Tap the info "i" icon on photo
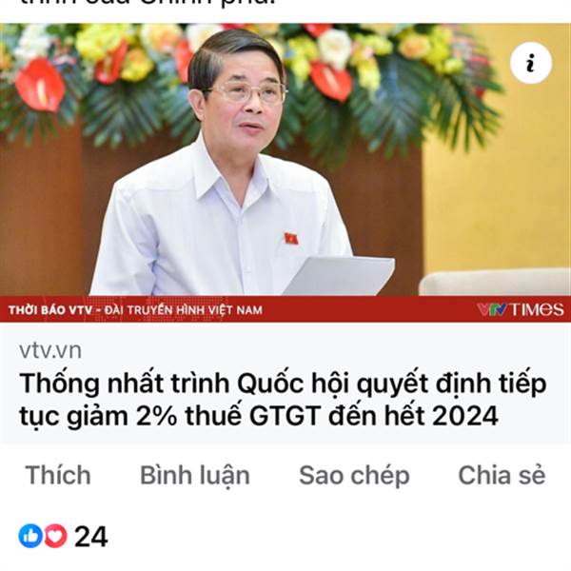This screenshot has width=571, height=571. pos(531,63)
